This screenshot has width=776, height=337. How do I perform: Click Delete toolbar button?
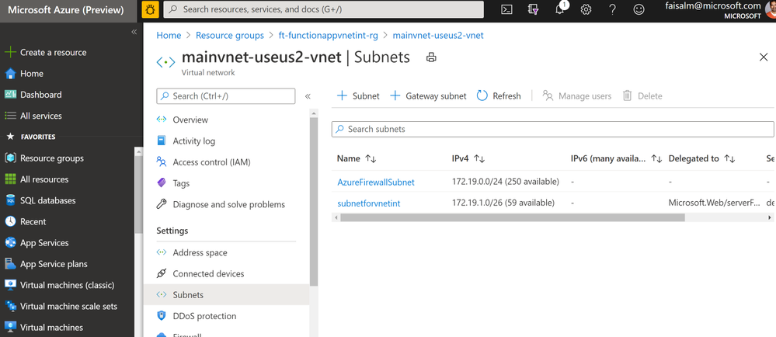tap(642, 96)
